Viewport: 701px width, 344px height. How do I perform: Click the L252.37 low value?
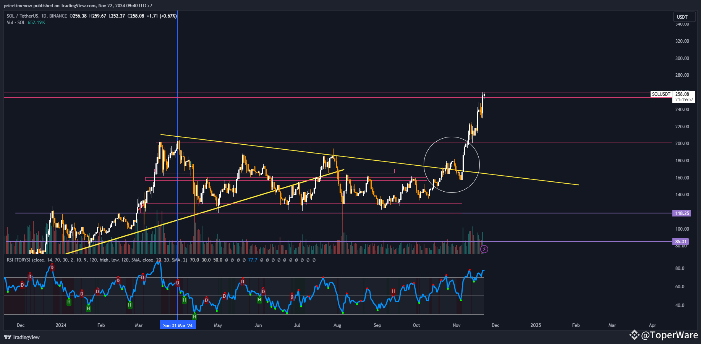tap(117, 16)
